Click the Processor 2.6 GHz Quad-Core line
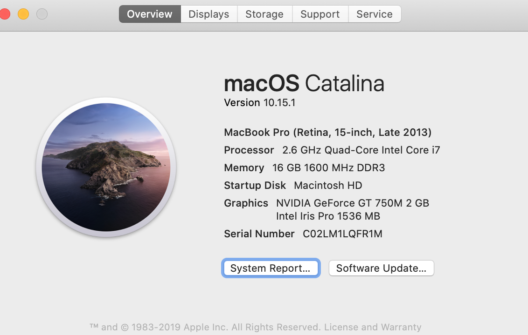 [332, 150]
